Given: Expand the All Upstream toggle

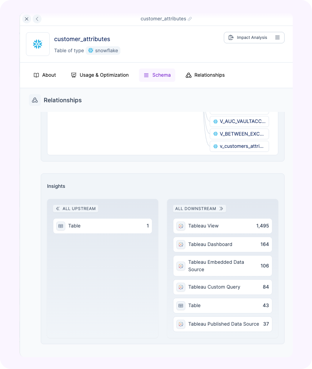Looking at the screenshot, I should (76, 209).
